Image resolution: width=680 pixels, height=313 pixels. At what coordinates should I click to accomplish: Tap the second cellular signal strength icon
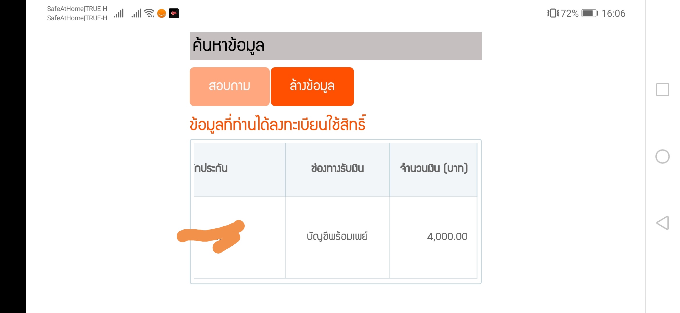pyautogui.click(x=136, y=13)
